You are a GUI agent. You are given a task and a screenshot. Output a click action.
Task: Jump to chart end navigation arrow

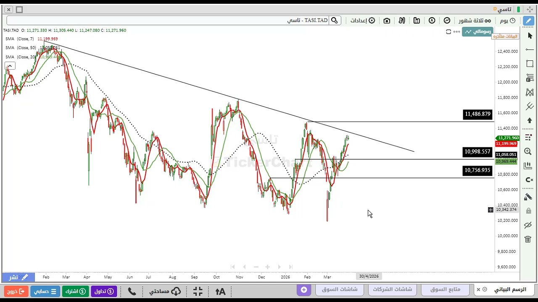coord(290,267)
